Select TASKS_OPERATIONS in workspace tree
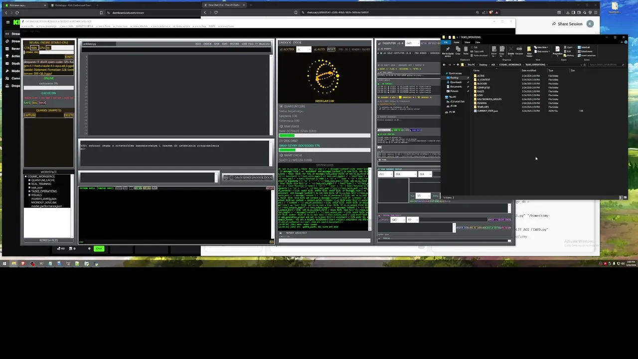 (x=44, y=191)
